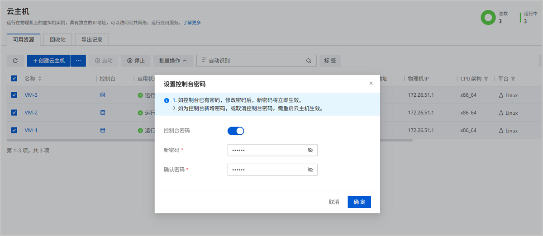Click the 平台 column filter icon
The image size is (543, 236).
click(x=513, y=79)
